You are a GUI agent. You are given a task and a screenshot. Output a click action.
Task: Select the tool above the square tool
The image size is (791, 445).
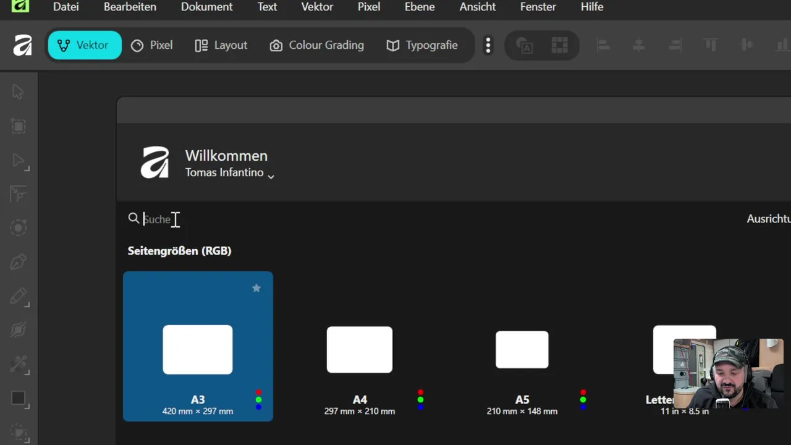pos(18,364)
